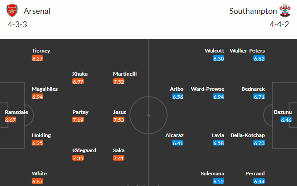Click the Southampton club crest icon
Viewport: 297px width, 186px height.
(285, 11)
